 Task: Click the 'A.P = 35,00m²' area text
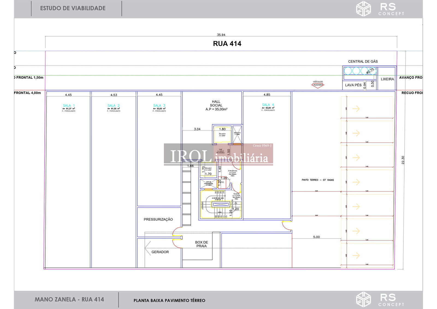(216, 109)
